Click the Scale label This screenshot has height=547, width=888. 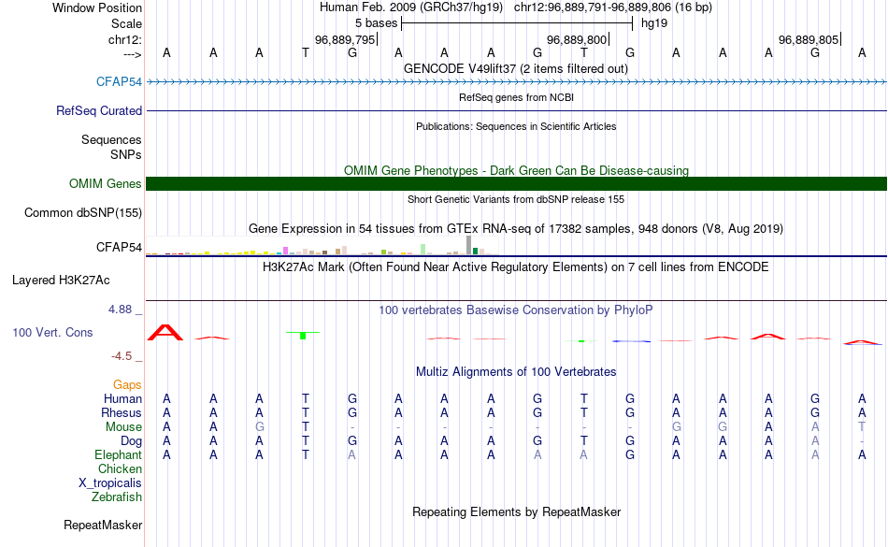(126, 23)
